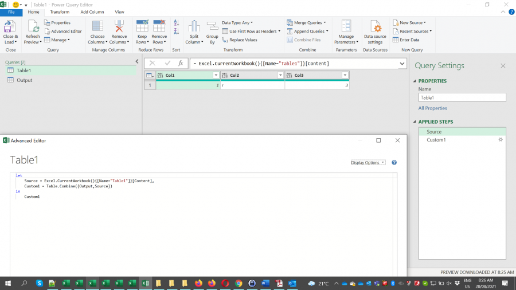Image resolution: width=516 pixels, height=290 pixels.
Task: Click Enter Data in New Query group
Action: (406, 40)
